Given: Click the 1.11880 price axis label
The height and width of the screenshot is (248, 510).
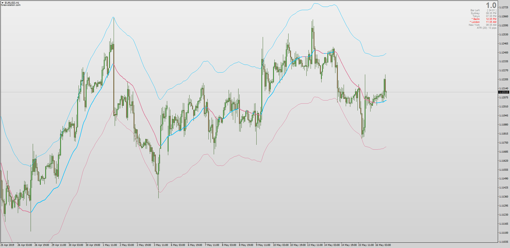Looking at the screenshot, I should [x=504, y=125].
